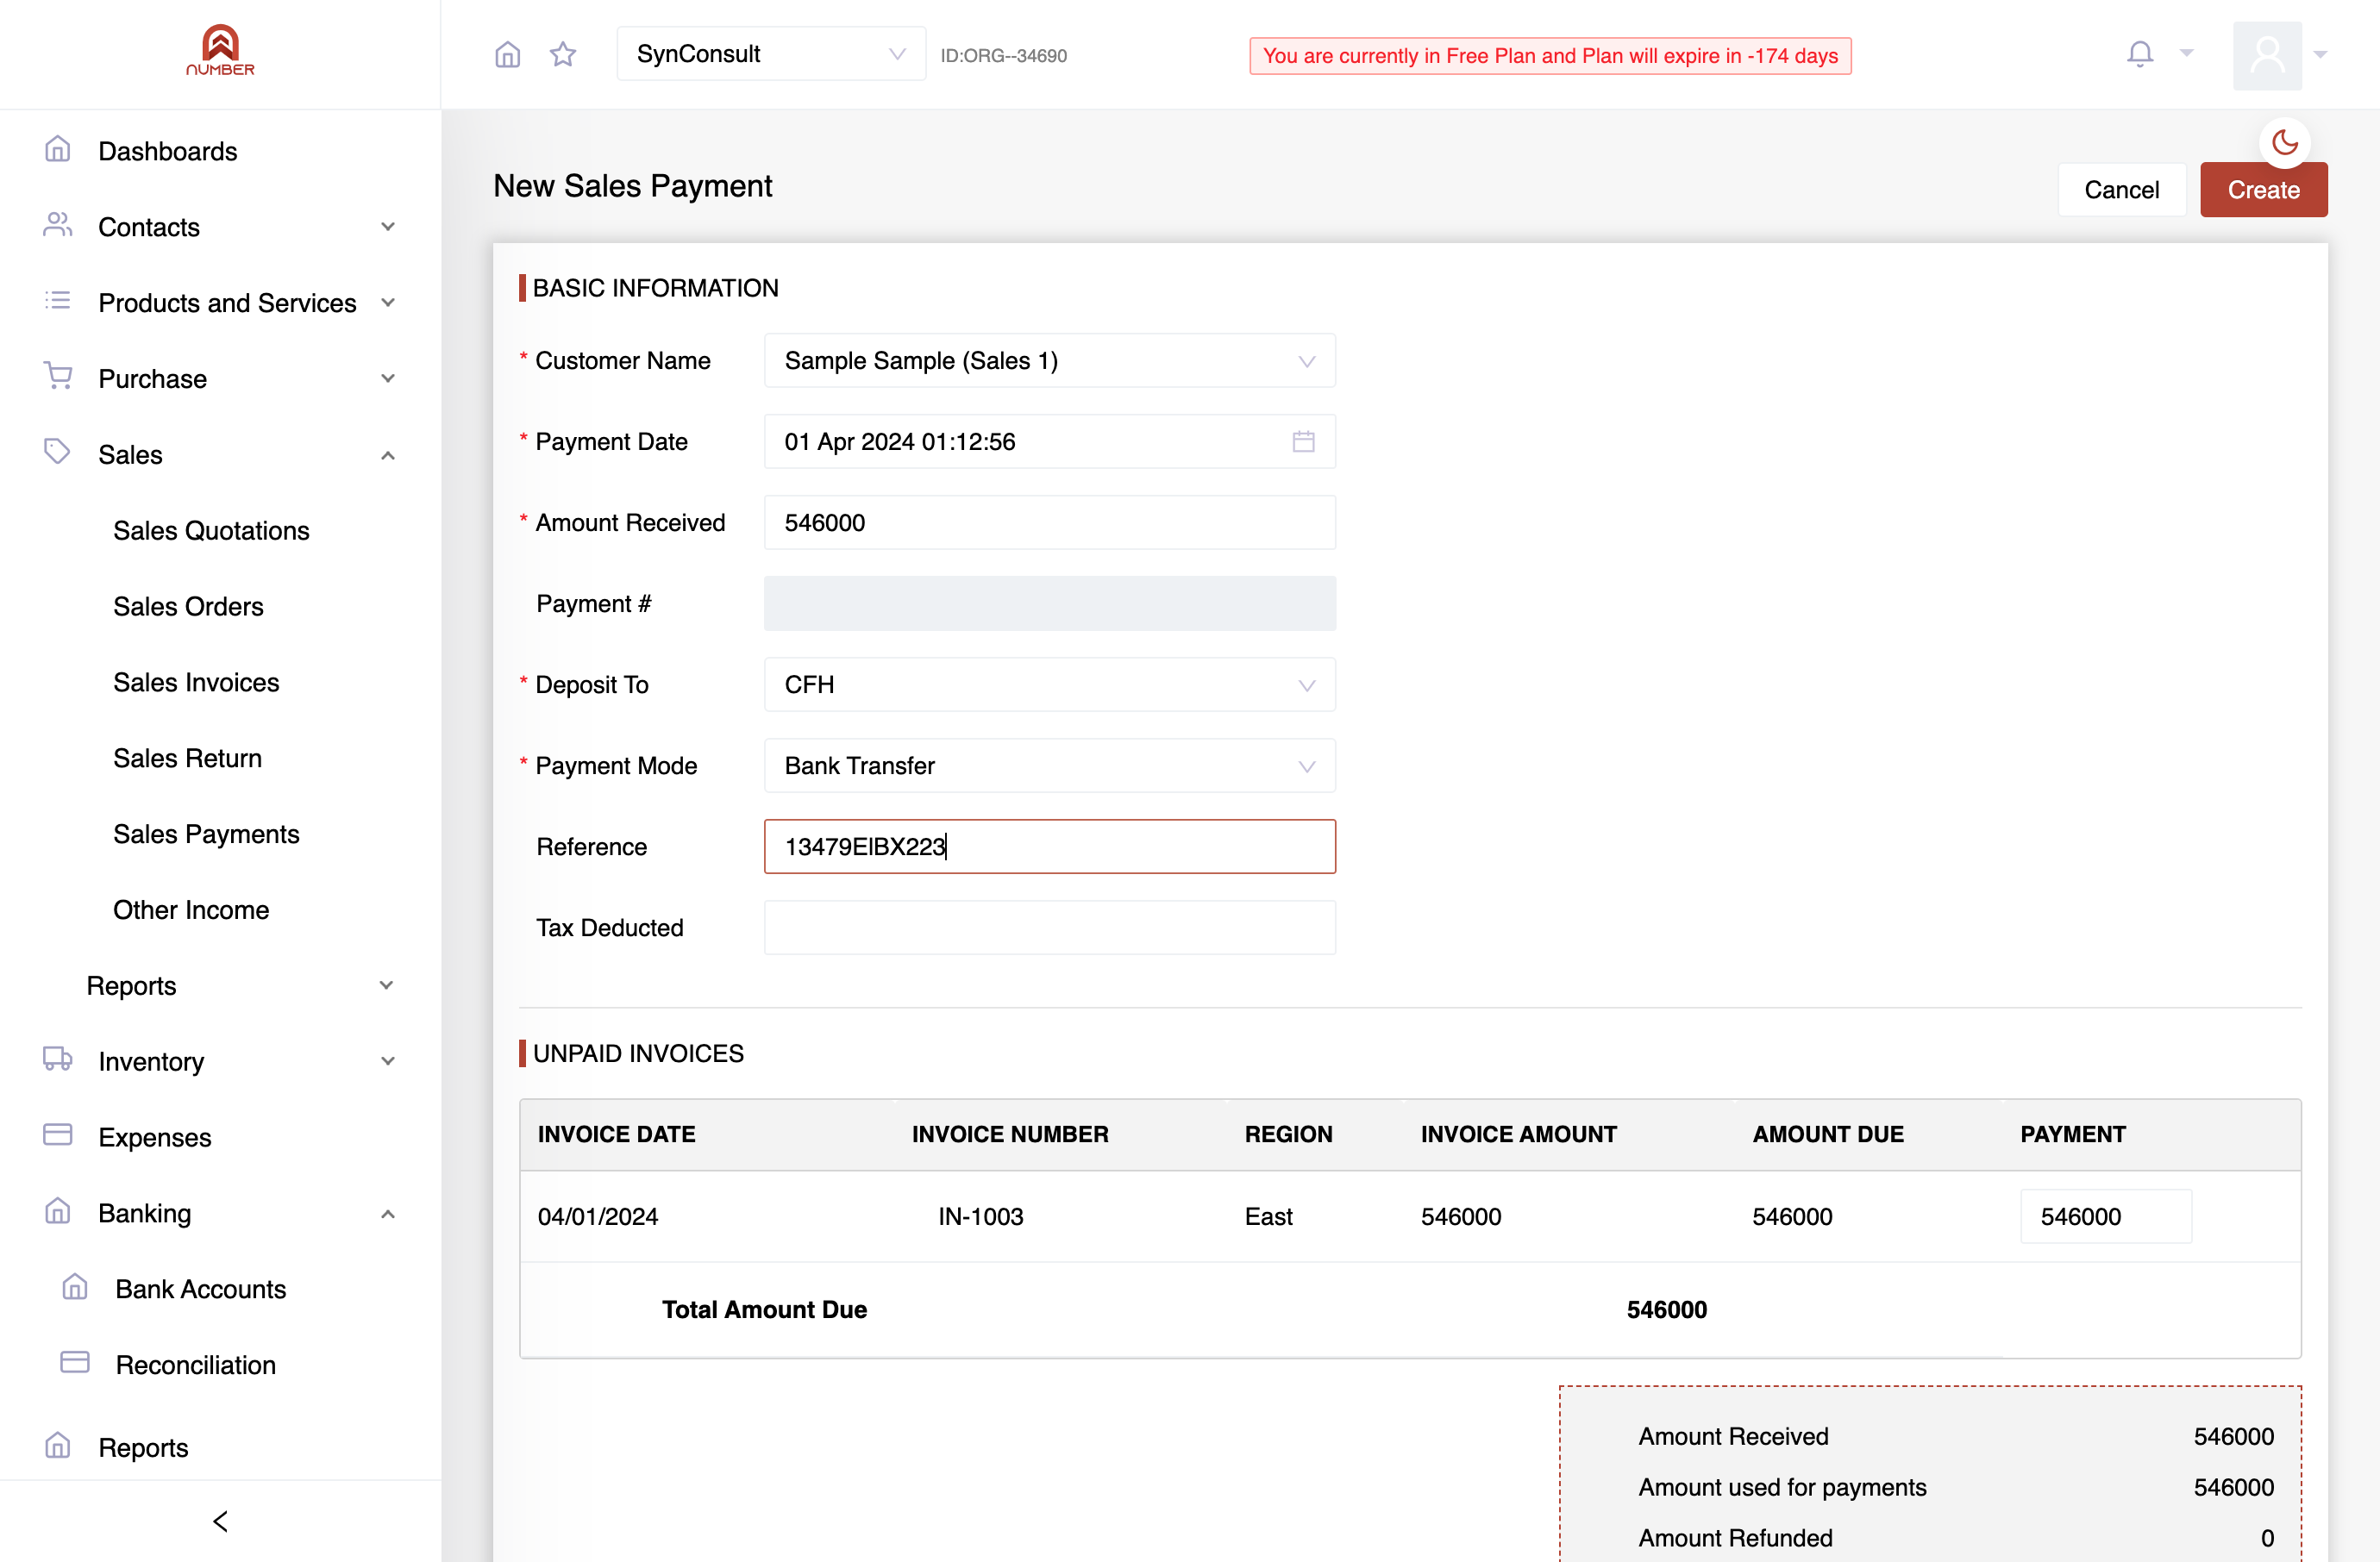Click the Purchase cart icon
Screen dimensions: 2380x1562
click(58, 377)
